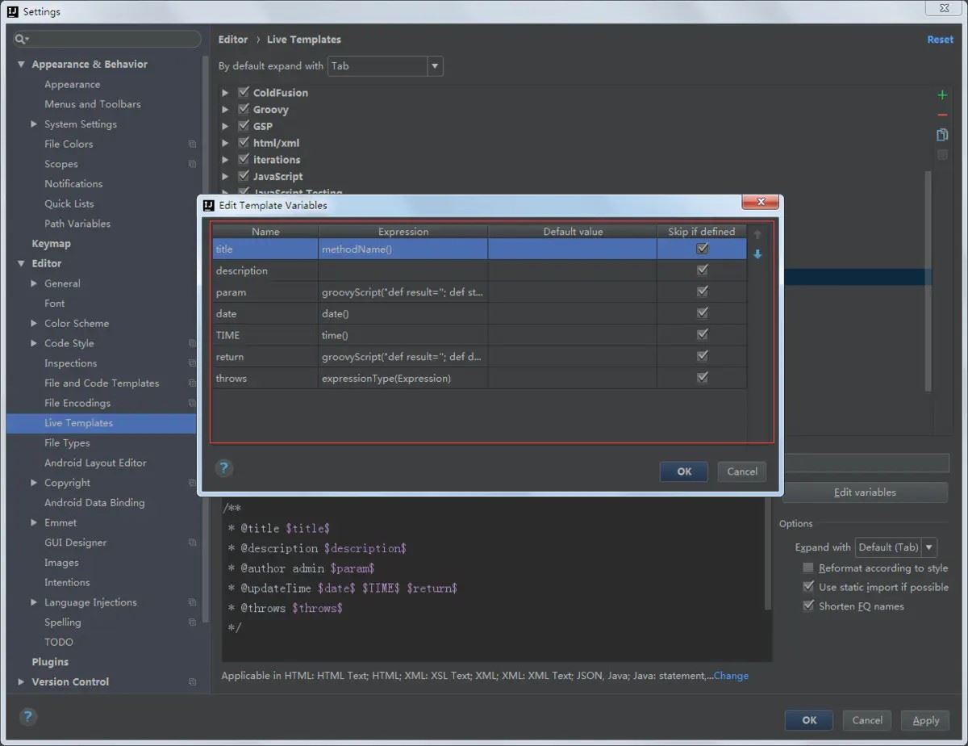Uncheck the Groovy template group checkbox
Viewport: 968px width, 746px height.
tap(243, 110)
